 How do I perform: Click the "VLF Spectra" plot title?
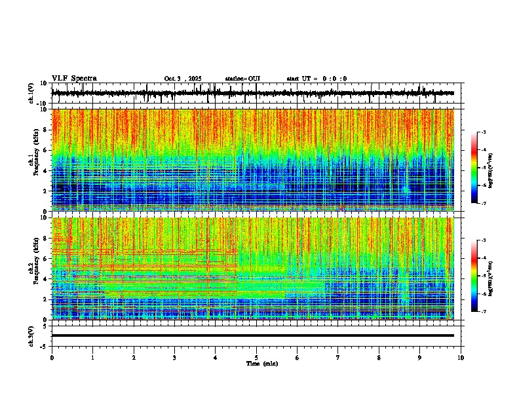pos(74,79)
